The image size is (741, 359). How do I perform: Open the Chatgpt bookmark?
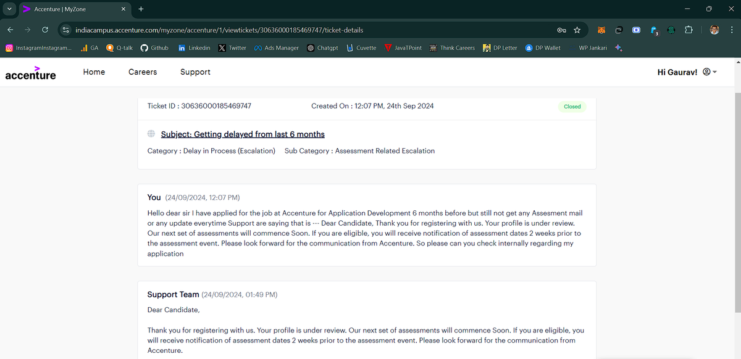coord(322,47)
